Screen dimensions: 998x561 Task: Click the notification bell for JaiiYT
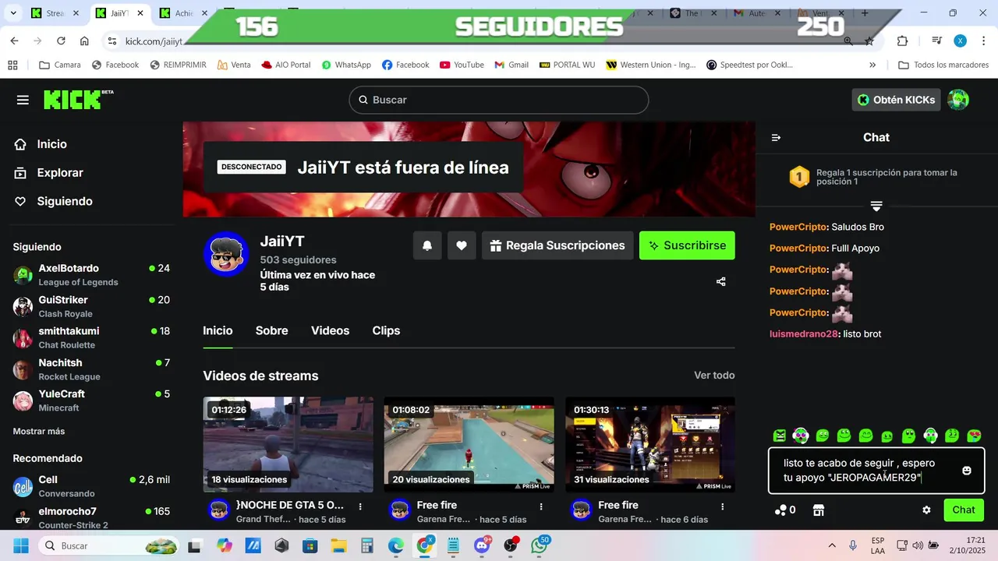[x=427, y=245]
